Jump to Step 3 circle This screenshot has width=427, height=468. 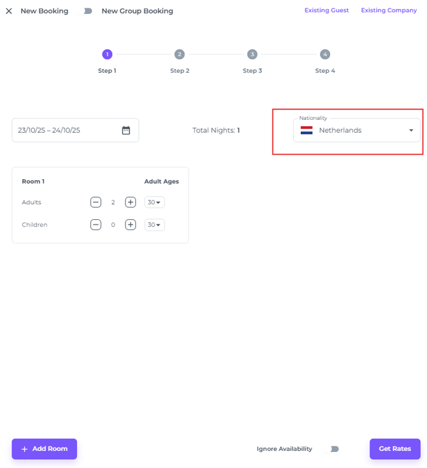tap(252, 54)
